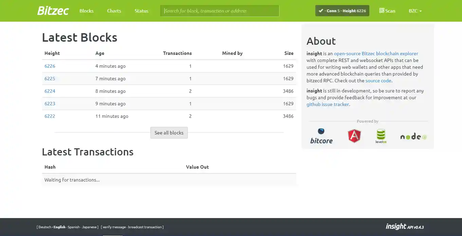The height and width of the screenshot is (236, 462).
Task: Click size 3486 in block 6224 row
Action: pos(288,91)
